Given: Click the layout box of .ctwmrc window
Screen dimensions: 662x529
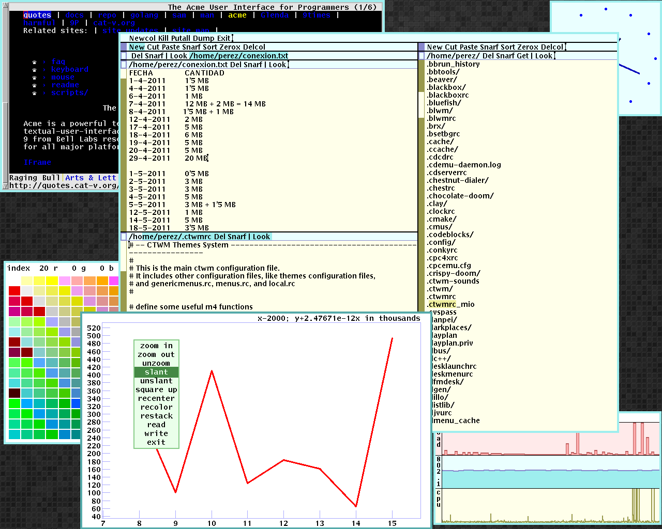Looking at the screenshot, I should tap(124, 237).
